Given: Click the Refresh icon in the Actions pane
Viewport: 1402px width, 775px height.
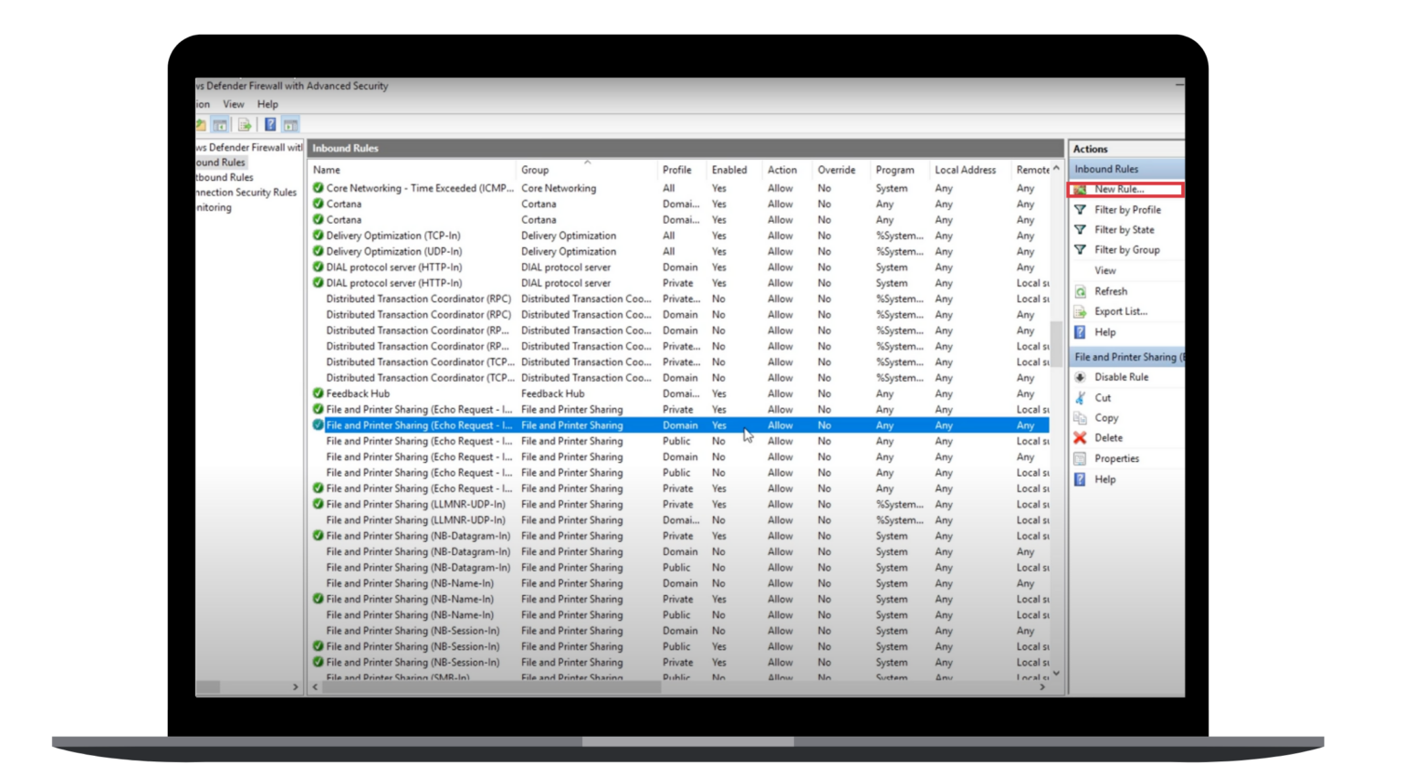Looking at the screenshot, I should 1082,290.
